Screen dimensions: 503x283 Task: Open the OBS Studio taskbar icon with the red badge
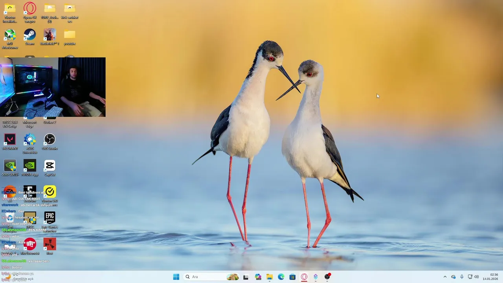(x=327, y=277)
